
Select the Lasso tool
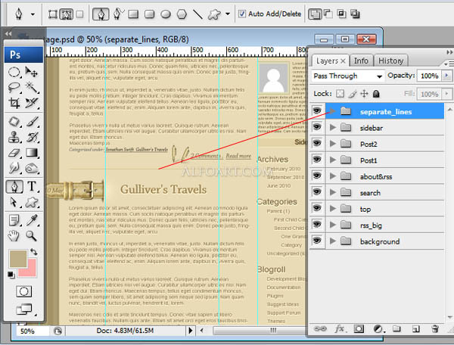coord(14,88)
